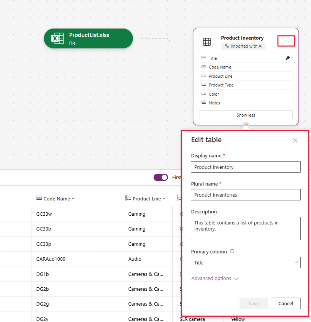The width and height of the screenshot is (311, 322).
Task: Toggle the First row header switch
Action: tap(161, 177)
